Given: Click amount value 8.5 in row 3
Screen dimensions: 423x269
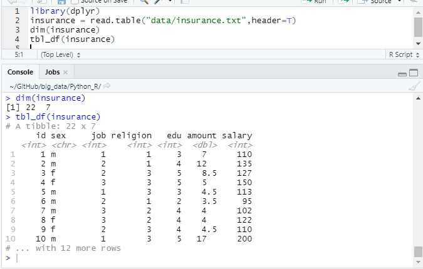Looking at the screenshot, I should (209, 173).
